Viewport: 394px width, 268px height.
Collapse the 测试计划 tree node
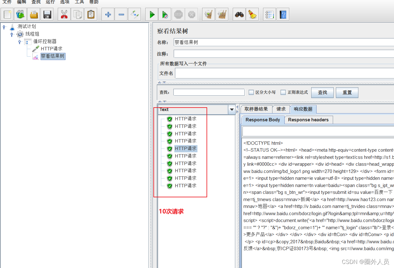4,27
